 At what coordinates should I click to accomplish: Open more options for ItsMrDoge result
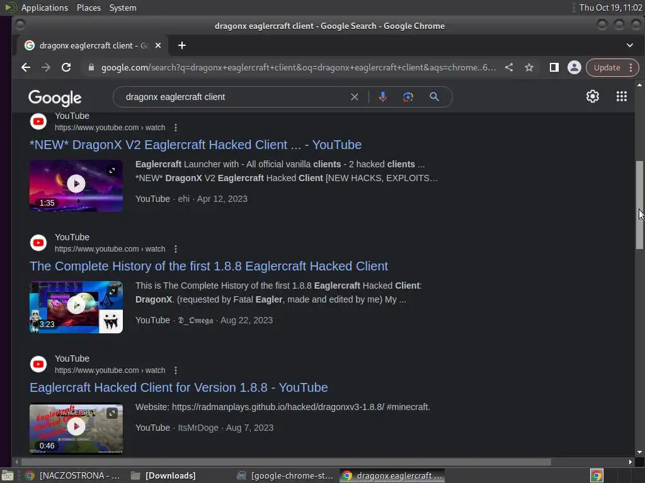pyautogui.click(x=176, y=370)
